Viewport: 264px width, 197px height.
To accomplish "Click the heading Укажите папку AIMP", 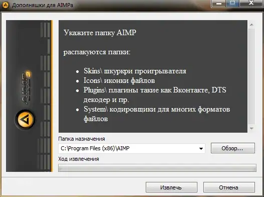I will 100,33.
